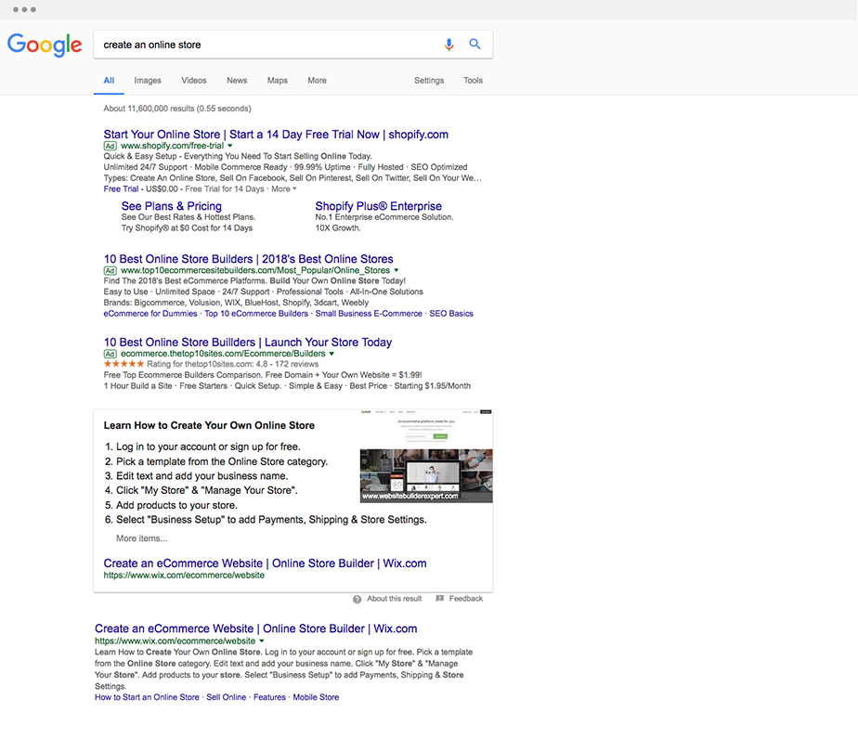Click snippet heading 'Learn How to Create Your Own Online Store'
The height and width of the screenshot is (738, 858).
point(209,425)
